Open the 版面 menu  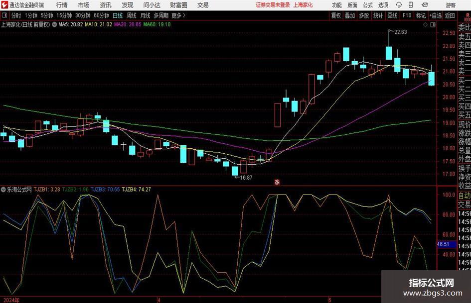coord(352,5)
